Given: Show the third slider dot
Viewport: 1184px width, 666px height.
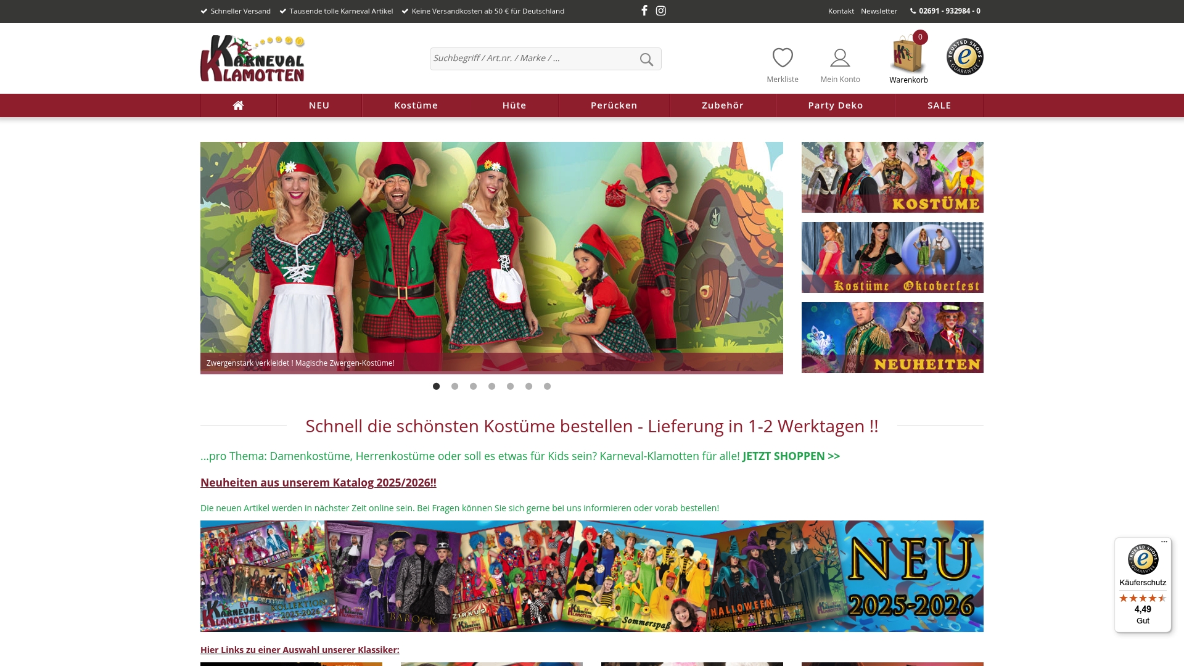Looking at the screenshot, I should coord(474,387).
